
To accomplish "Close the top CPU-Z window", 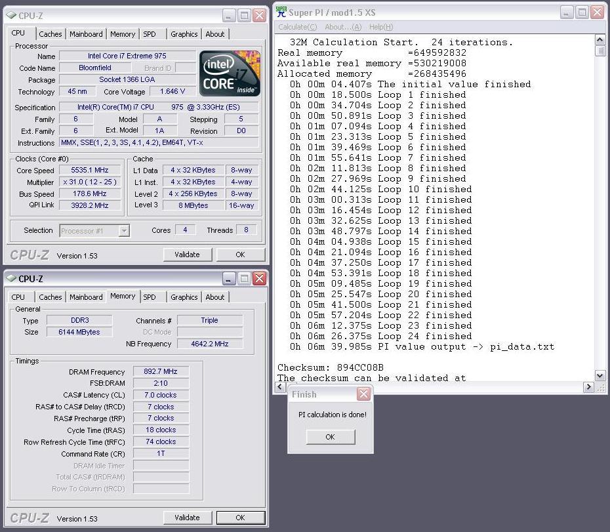I will [259, 16].
